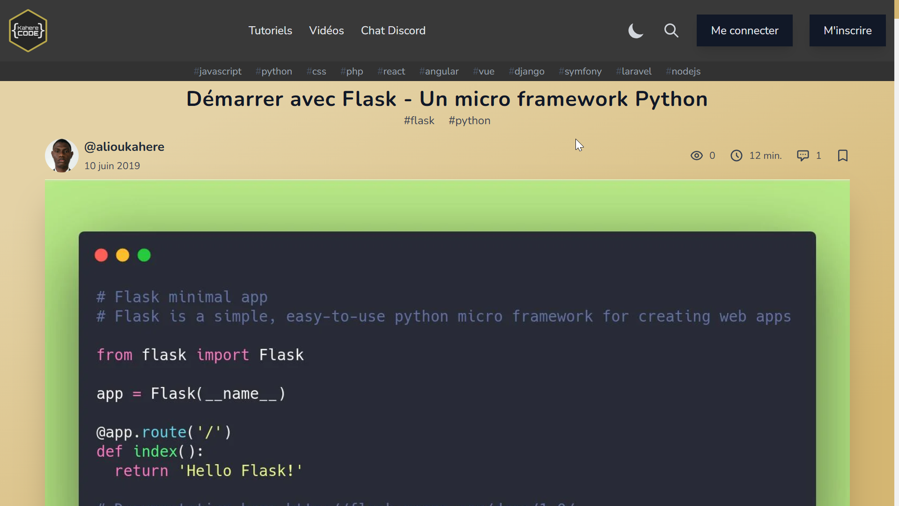Select the #vue tag
Screen dimensions: 899x506
pyautogui.click(x=484, y=71)
